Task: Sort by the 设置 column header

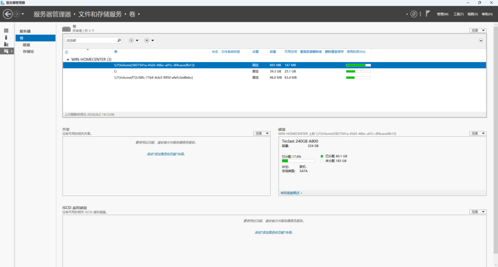Action: click(x=255, y=52)
